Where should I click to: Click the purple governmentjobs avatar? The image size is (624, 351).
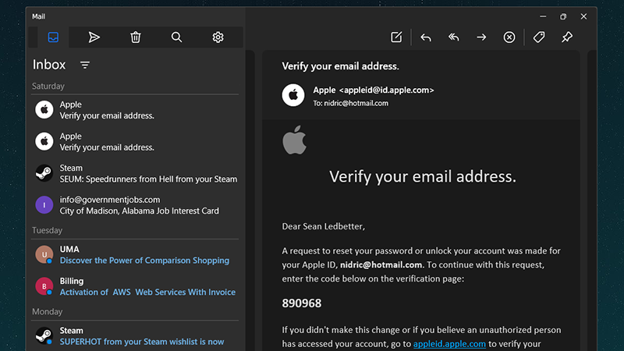click(x=44, y=205)
